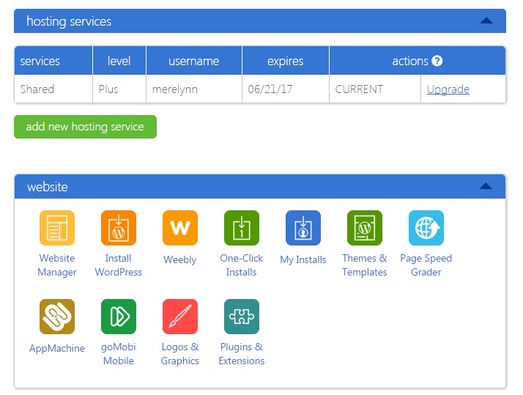523x395 pixels.
Task: Click the actions help question mark icon
Action: (x=437, y=61)
